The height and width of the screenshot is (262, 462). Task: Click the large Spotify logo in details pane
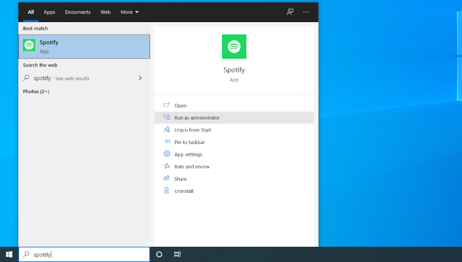[234, 47]
